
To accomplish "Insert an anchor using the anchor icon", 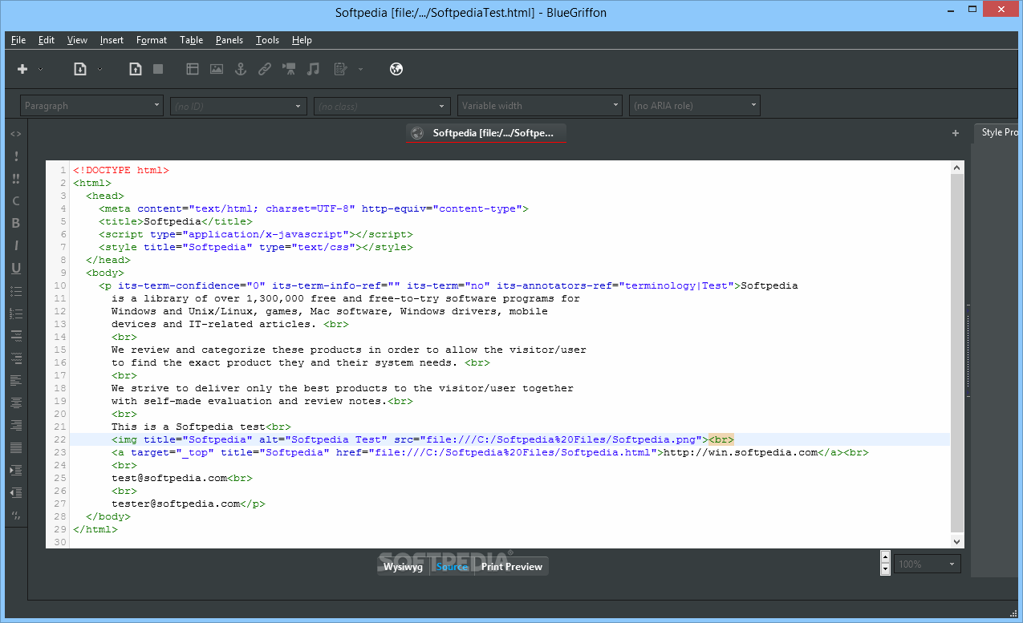I will (x=240, y=69).
